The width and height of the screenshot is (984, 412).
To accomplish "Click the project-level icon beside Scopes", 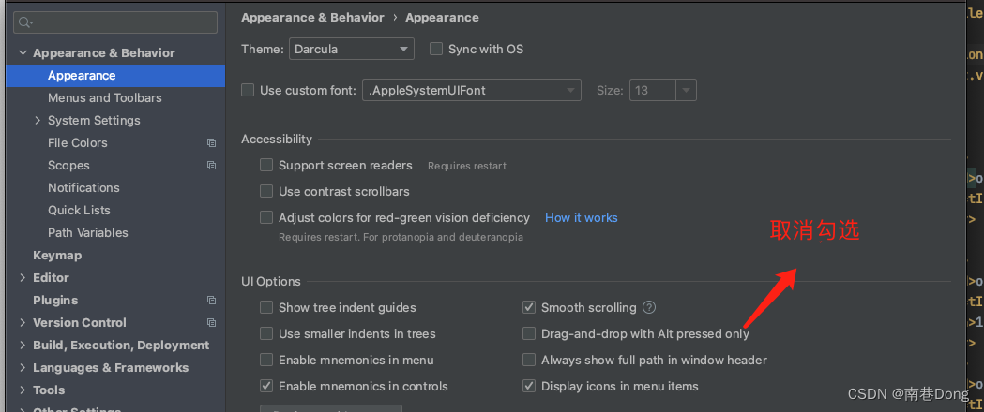I will point(211,166).
